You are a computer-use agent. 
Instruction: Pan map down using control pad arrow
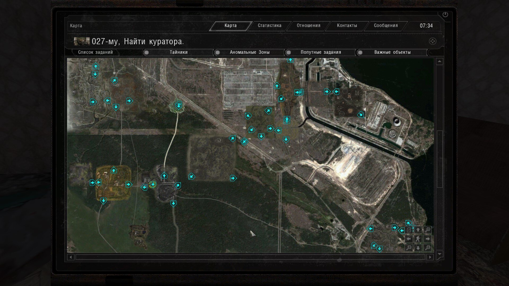coord(418,248)
